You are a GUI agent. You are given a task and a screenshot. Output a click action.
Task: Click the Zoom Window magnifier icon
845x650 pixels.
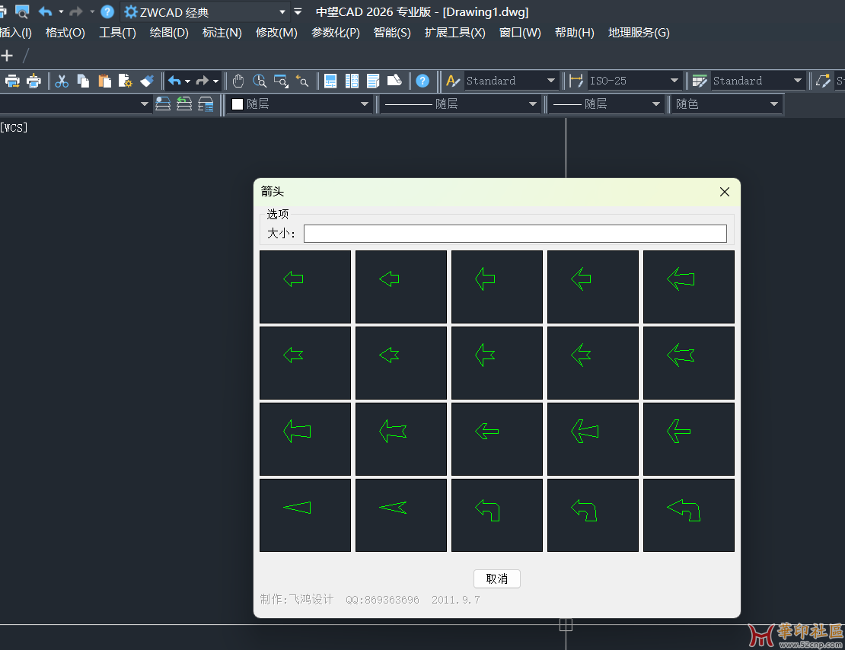[x=281, y=81]
